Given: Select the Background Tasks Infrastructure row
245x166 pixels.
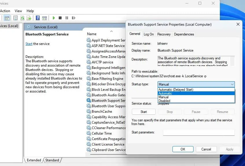Looking at the screenshot, I should point(106,73).
